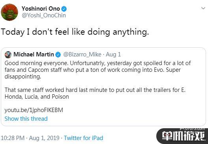This screenshot has width=208, height=144.
Task: Open Yoshinori Ono's profile avatar
Action: coord(9,12)
